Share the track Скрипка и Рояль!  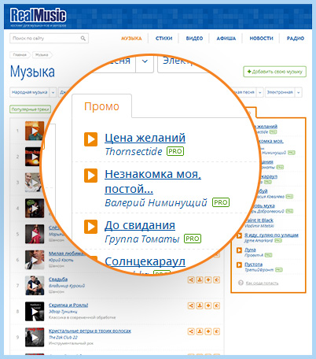pos(191,305)
